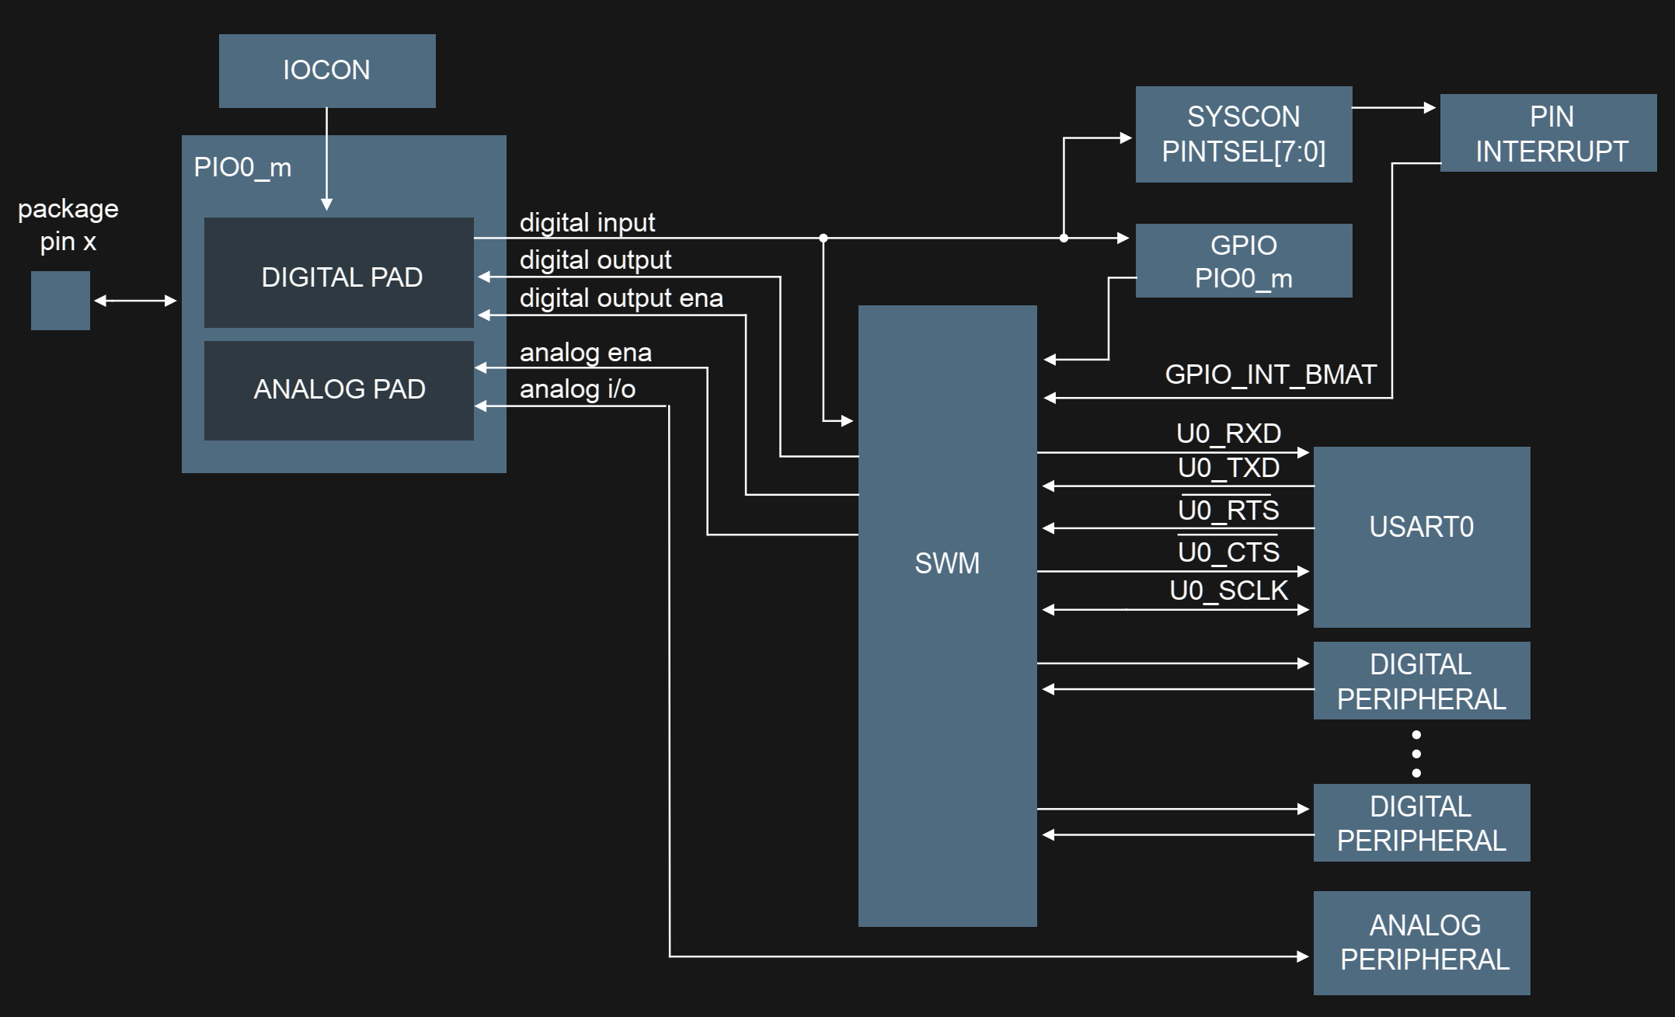Click the U0_RXD signal label
1675x1017 pixels.
click(x=1228, y=434)
